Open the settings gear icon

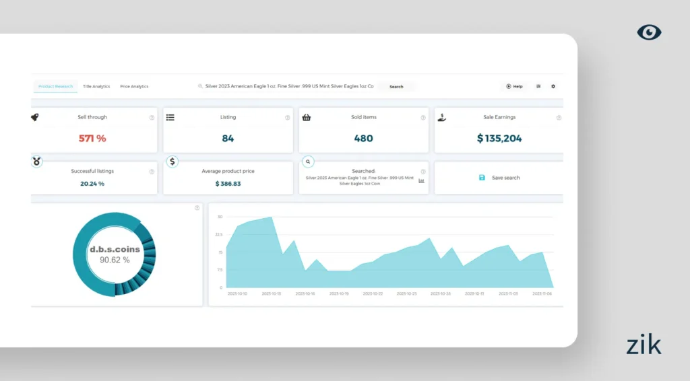[553, 87]
